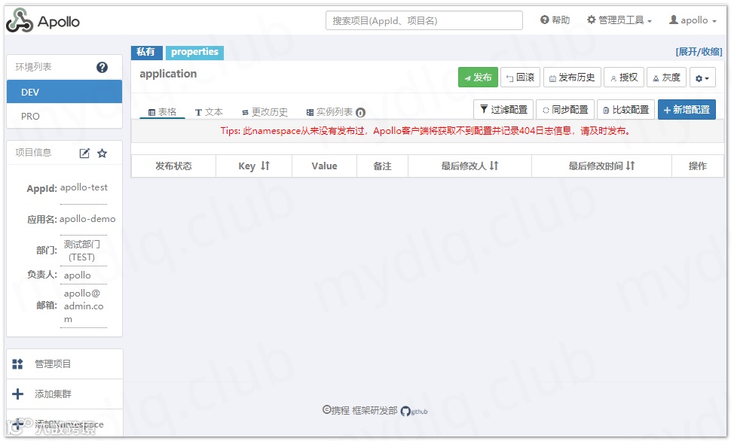Switch to the 文本 text tab

click(x=209, y=112)
